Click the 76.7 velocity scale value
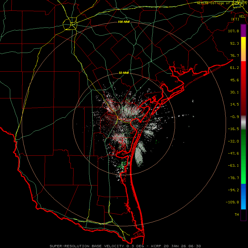This screenshot has height=248, width=248. pyautogui.click(x=234, y=55)
